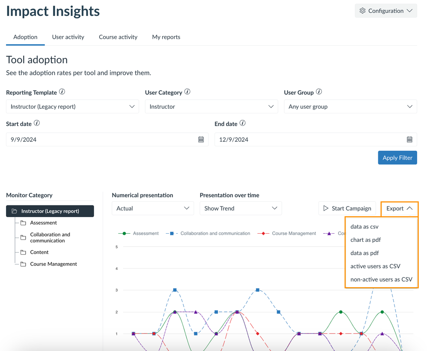The height and width of the screenshot is (351, 427).
Task: Select the Content category in tree
Action: tap(39, 253)
